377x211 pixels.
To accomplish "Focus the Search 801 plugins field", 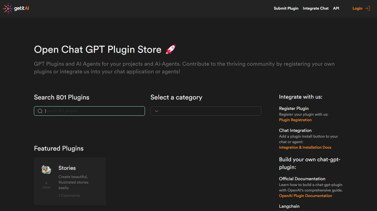I will (94, 111).
